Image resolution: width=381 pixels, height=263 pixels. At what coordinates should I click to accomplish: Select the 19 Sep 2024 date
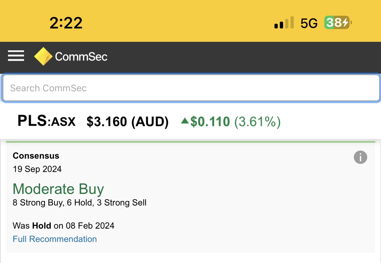point(37,169)
